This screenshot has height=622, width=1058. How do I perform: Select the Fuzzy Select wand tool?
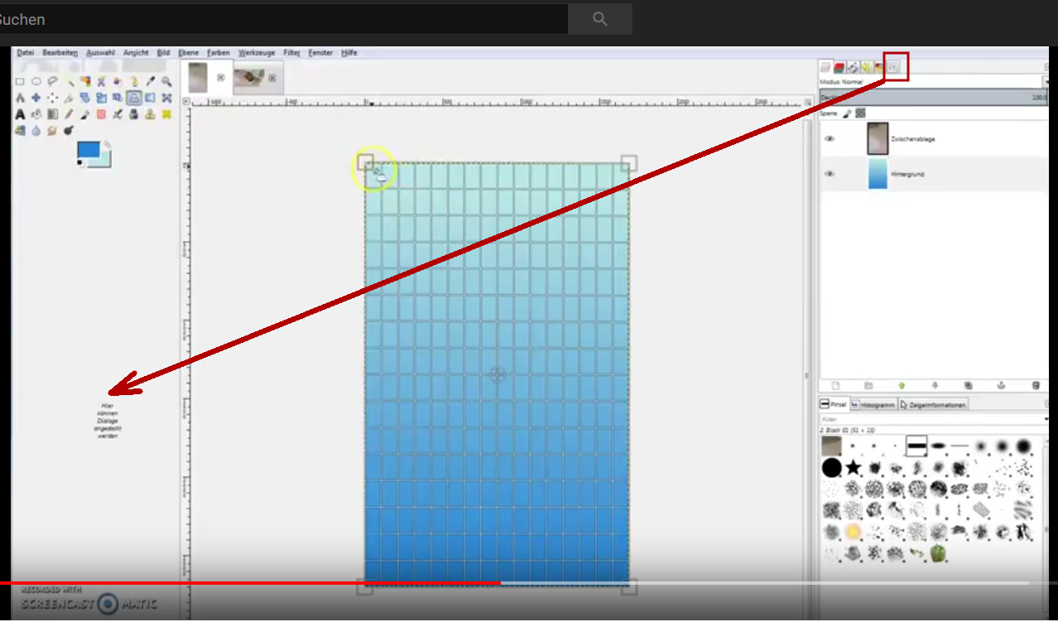[x=69, y=82]
